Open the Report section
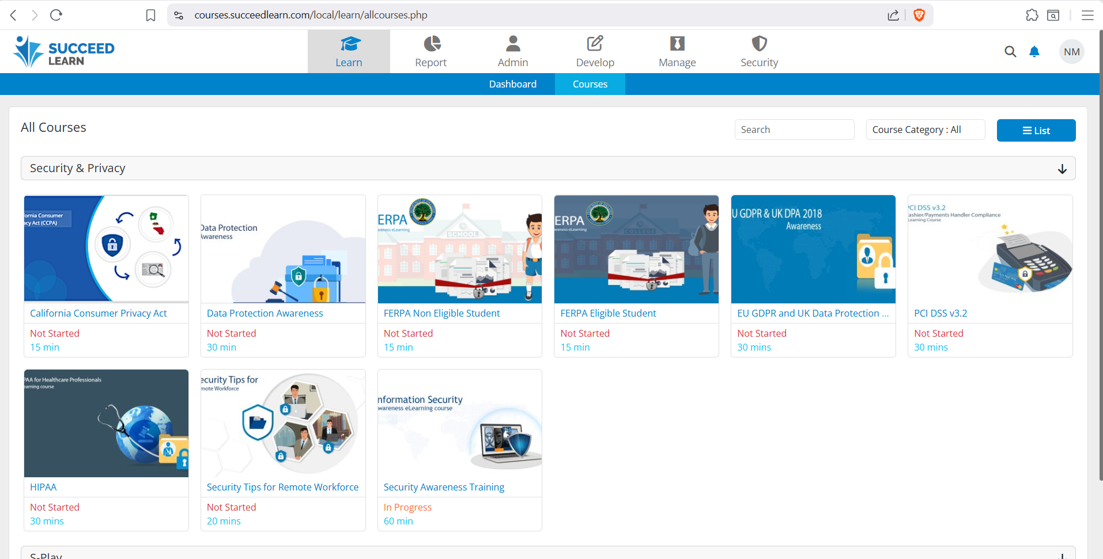 (431, 52)
